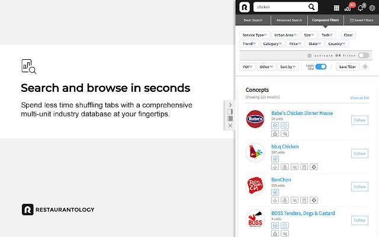Click the Save filter button

coord(348,67)
